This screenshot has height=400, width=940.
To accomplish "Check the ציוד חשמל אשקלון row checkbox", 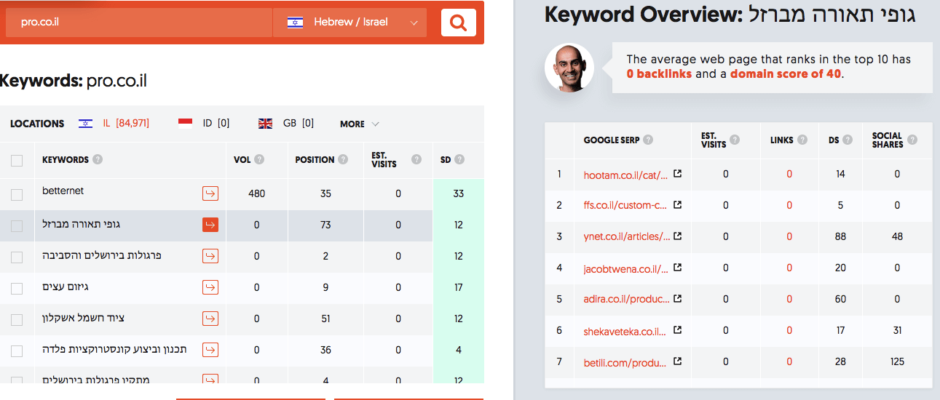I will click(17, 319).
